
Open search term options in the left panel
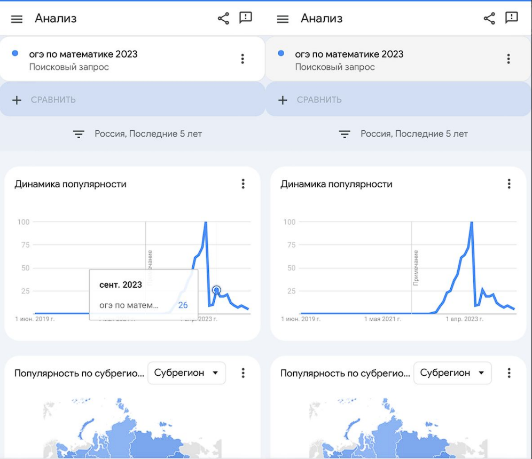[x=242, y=59]
